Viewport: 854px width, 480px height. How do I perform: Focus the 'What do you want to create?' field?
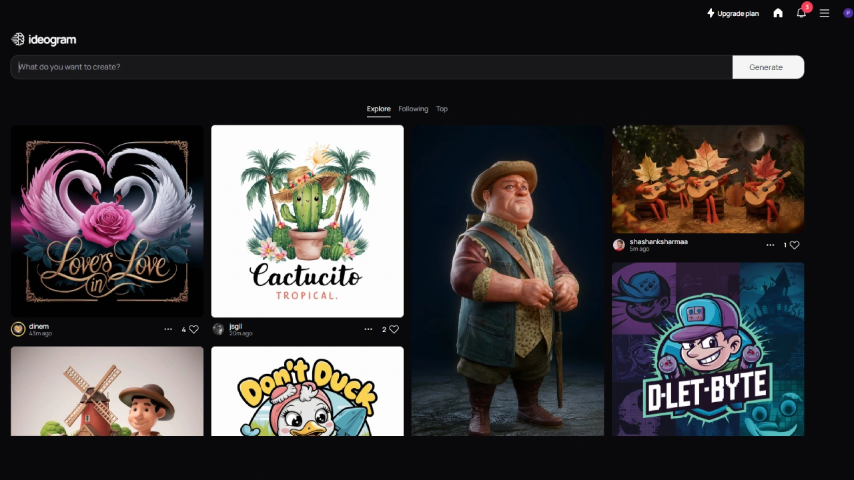371,67
